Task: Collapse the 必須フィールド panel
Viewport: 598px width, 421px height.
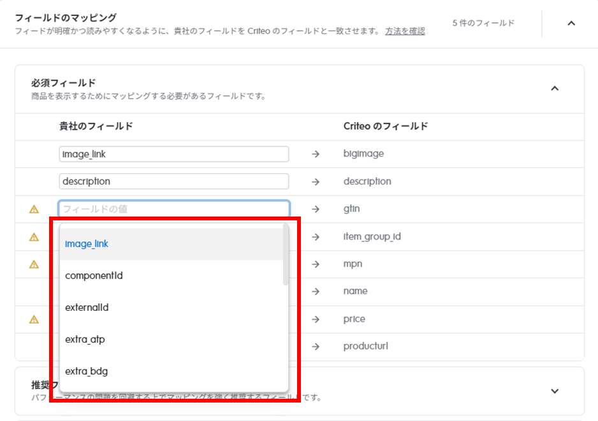Action: click(x=555, y=89)
